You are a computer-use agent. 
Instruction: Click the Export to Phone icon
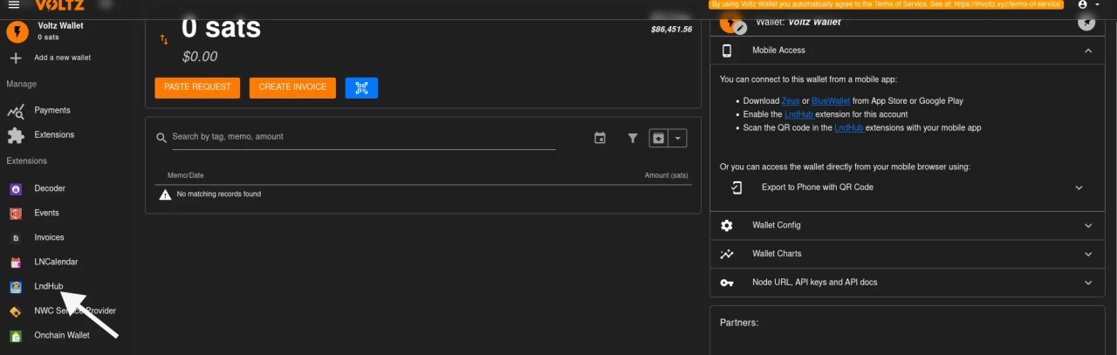(737, 188)
